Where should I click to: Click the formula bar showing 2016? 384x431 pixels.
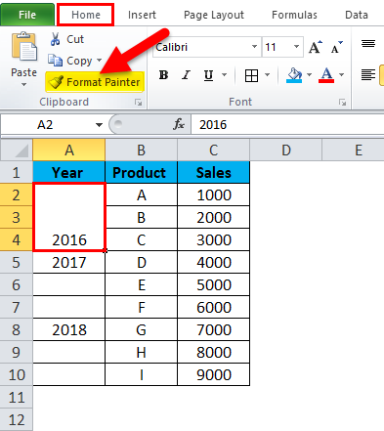(287, 124)
